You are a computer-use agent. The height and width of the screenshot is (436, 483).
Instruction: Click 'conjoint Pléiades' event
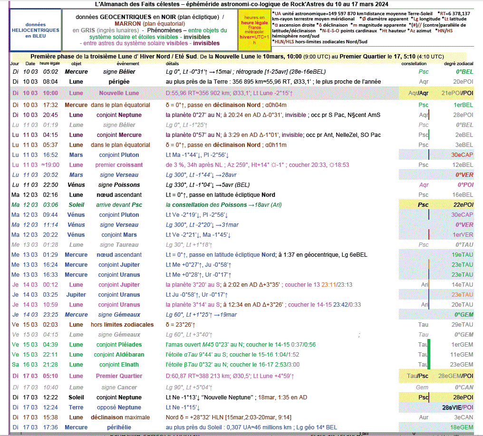(x=119, y=345)
